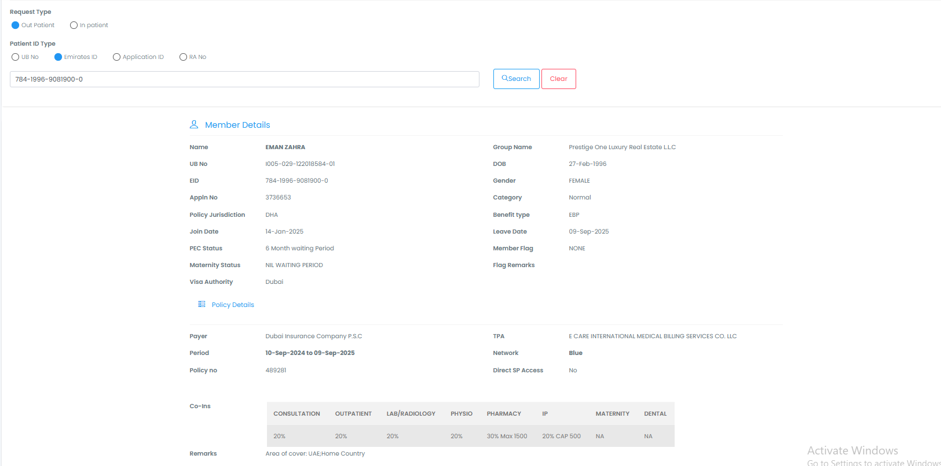This screenshot has height=466, width=941.
Task: Click the MATERNITY column header
Action: click(612, 414)
